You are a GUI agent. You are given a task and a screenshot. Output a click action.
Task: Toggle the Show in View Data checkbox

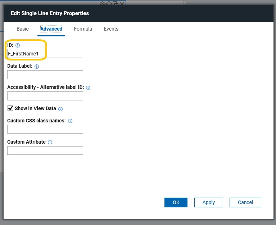tap(10, 108)
